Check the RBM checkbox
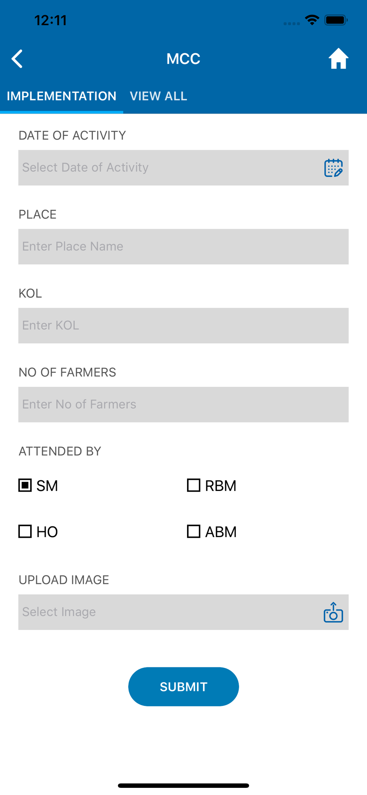The height and width of the screenshot is (795, 367). tap(193, 485)
